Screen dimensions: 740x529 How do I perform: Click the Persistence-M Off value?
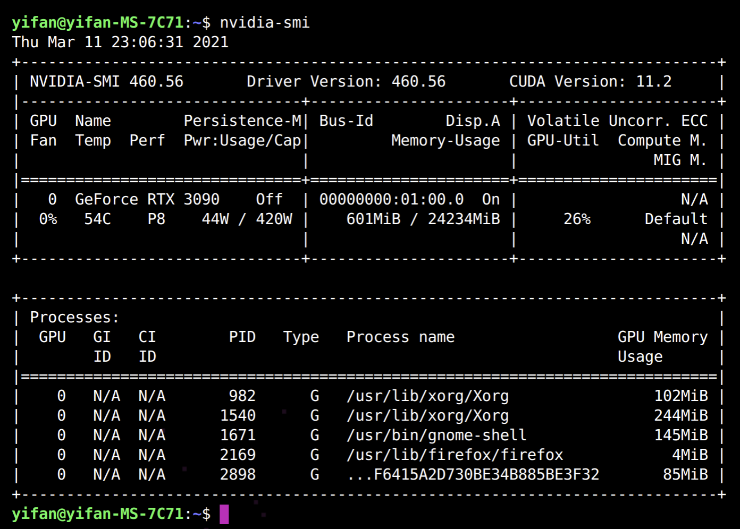tap(270, 199)
